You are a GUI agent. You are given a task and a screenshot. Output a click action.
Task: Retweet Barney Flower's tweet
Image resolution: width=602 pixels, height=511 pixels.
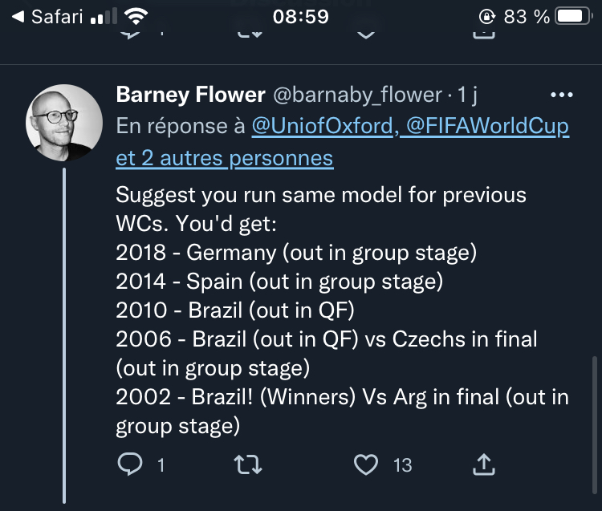coord(248,464)
